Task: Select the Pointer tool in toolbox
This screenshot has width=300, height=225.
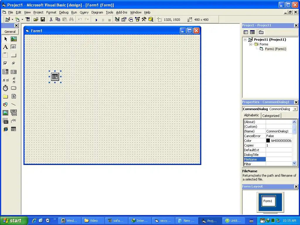Action: [x=6, y=39]
